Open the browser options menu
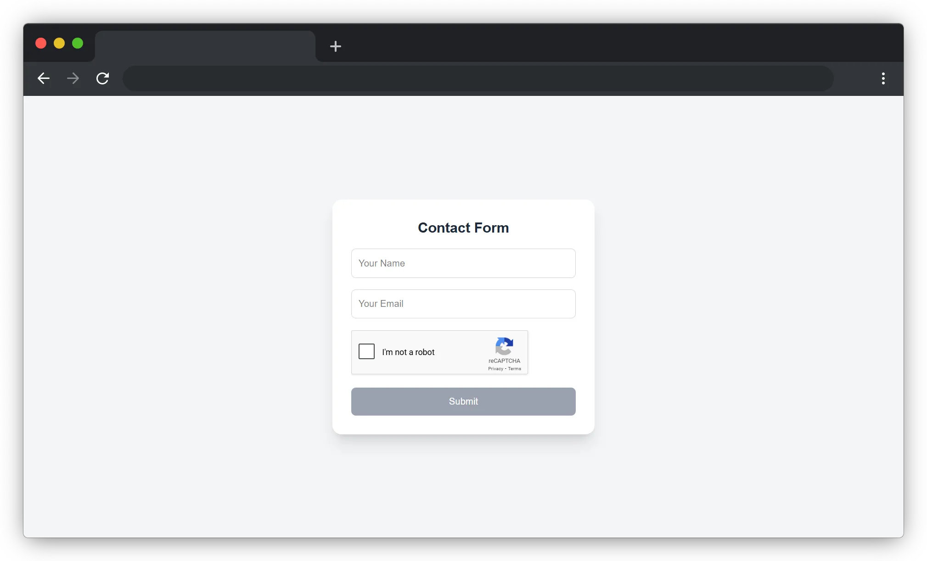 click(x=883, y=78)
